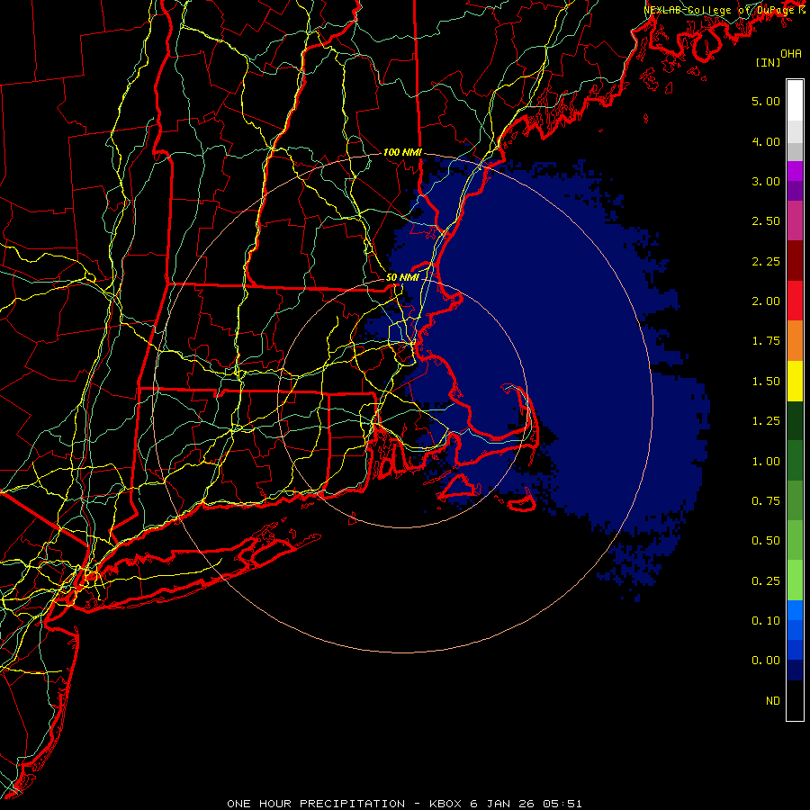Viewport: 810px width, 810px height.
Task: Click the 0.50 legend value label
Action: coord(766,541)
